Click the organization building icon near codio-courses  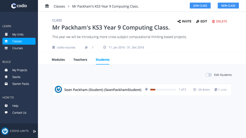coord(54,47)
